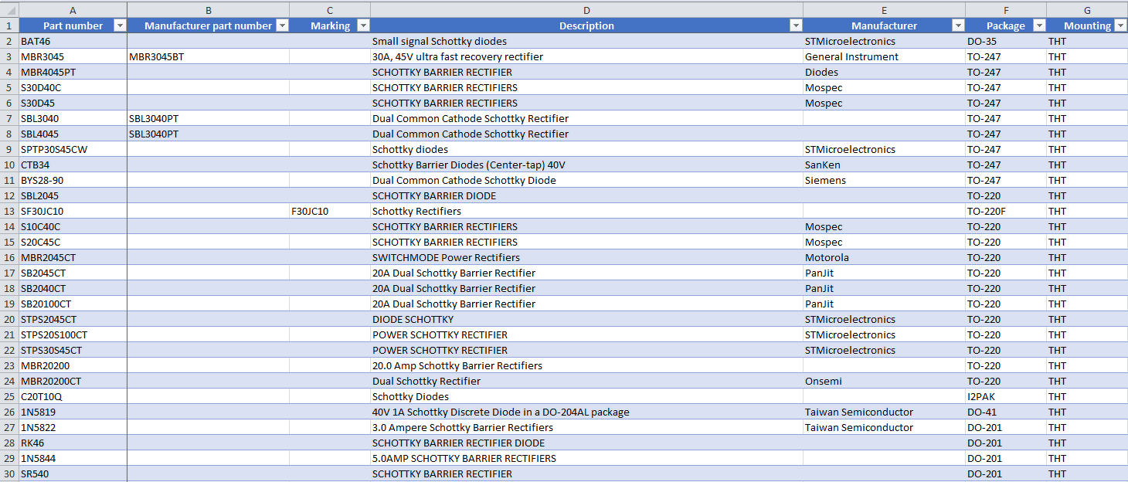Select column F header
The image size is (1128, 482).
pos(1006,10)
